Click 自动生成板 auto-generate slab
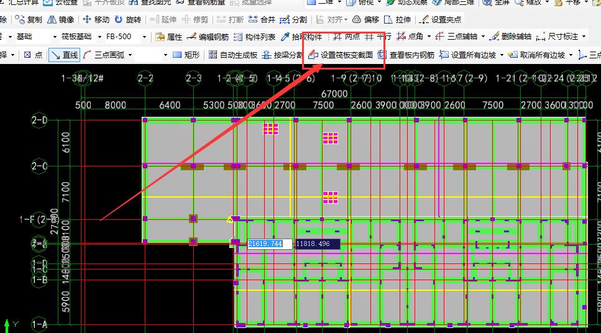 click(x=234, y=55)
